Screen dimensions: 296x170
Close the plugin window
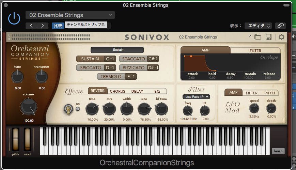6,5
